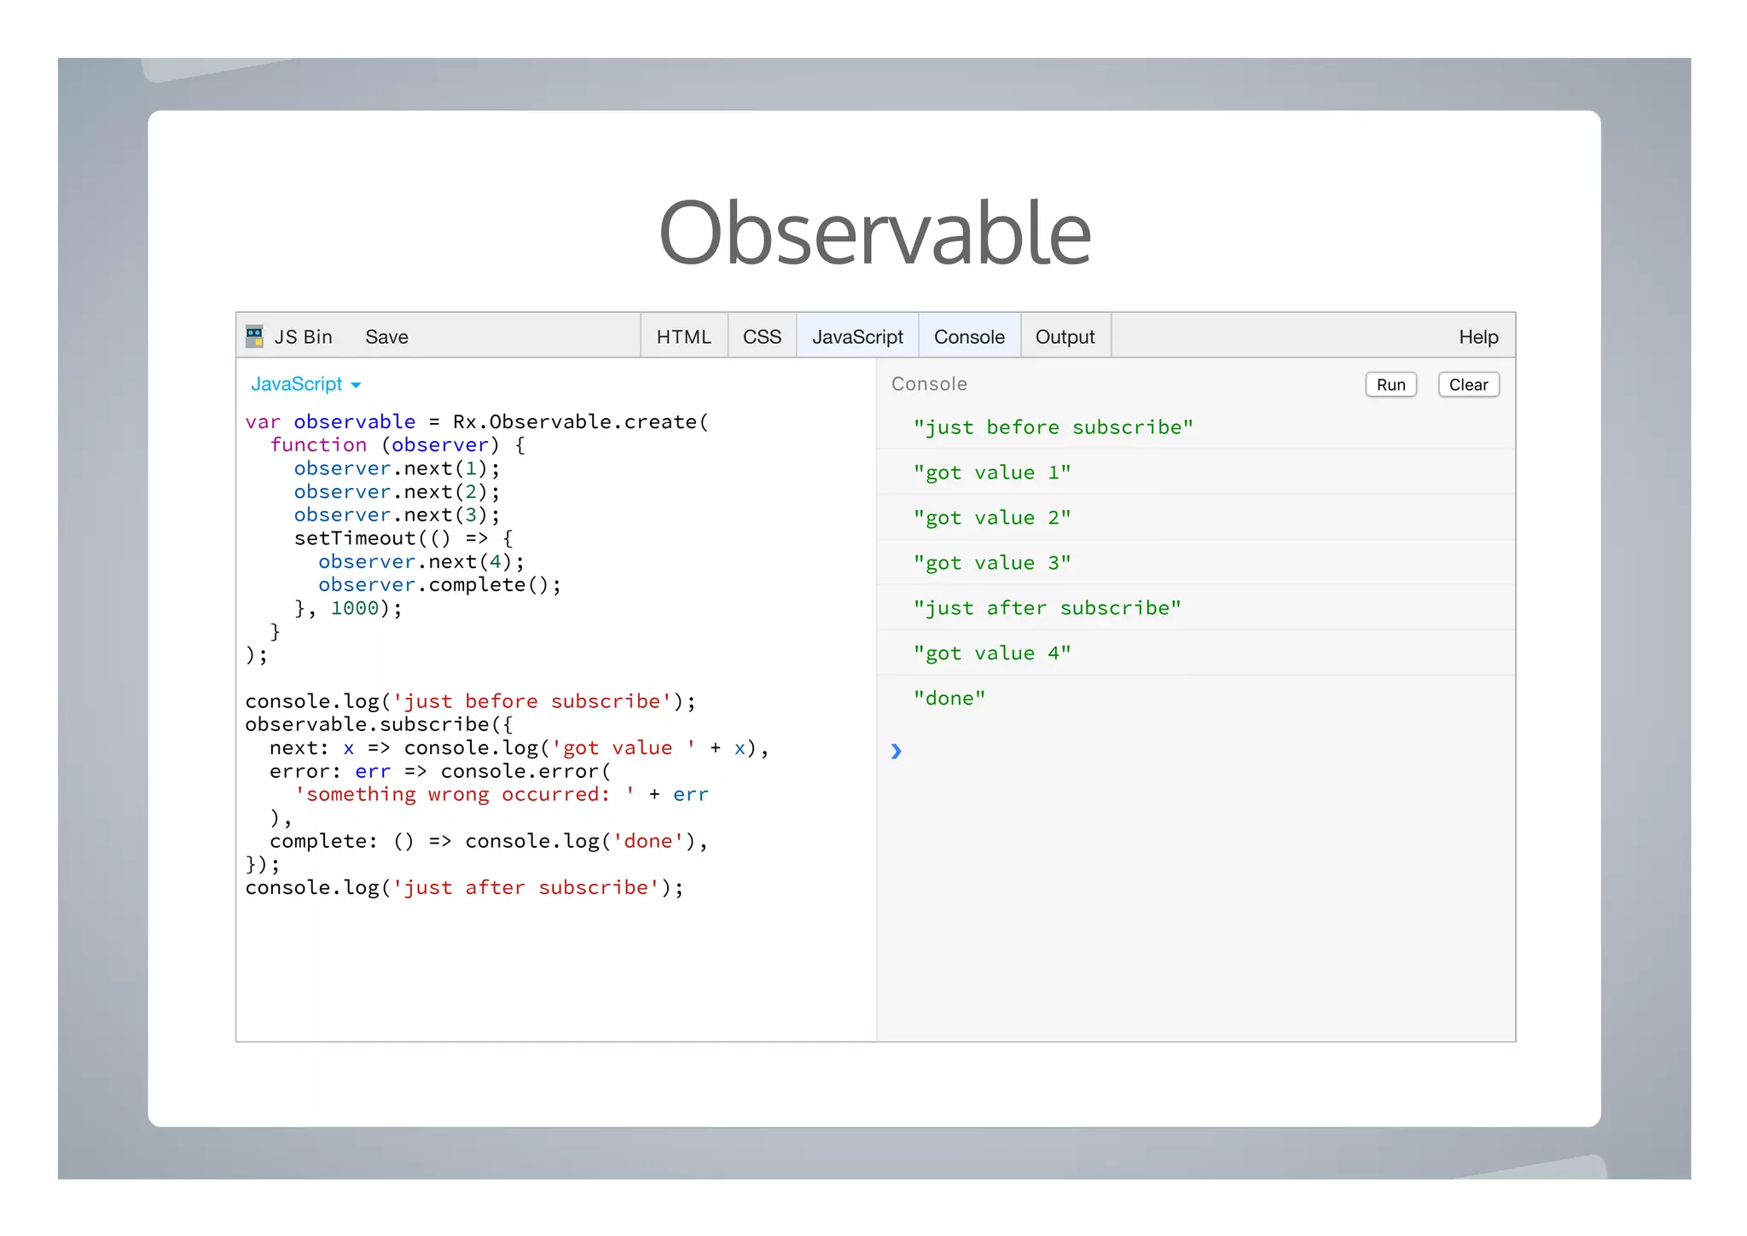
Task: Click the JavaScript dropdown arrow caret
Action: pyautogui.click(x=357, y=386)
